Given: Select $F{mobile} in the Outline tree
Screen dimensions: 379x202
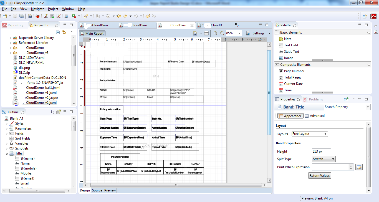Looking at the screenshot, I should coord(26,168).
